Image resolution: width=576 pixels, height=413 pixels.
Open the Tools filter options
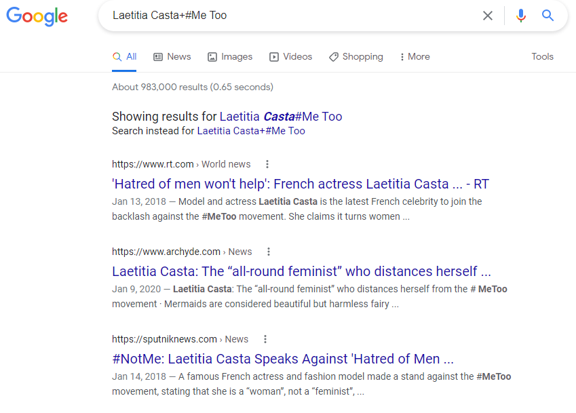pos(542,56)
